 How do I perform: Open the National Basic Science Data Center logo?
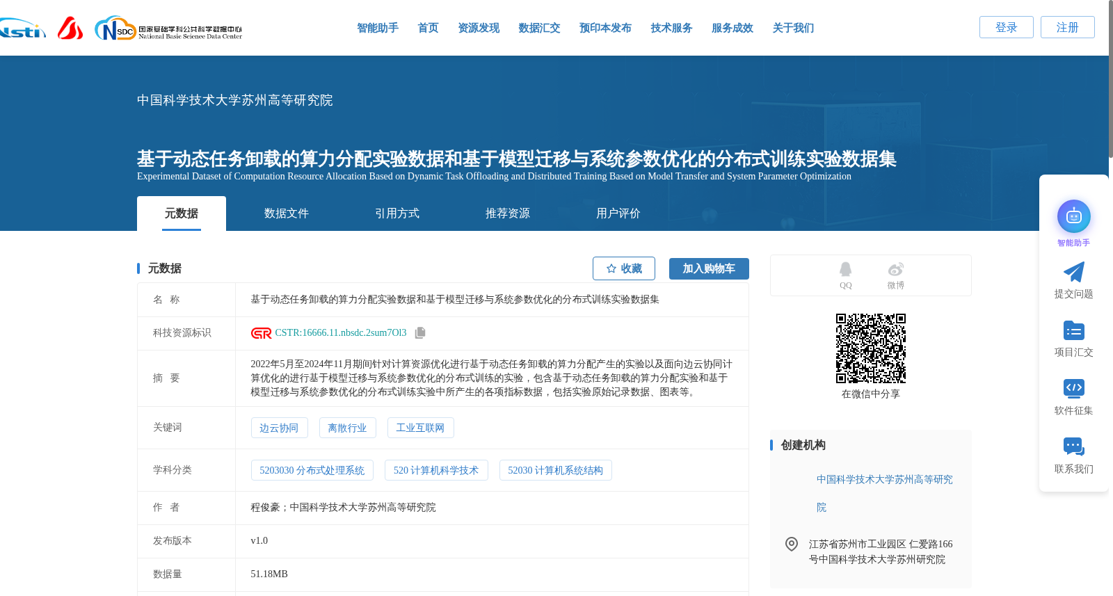point(168,29)
